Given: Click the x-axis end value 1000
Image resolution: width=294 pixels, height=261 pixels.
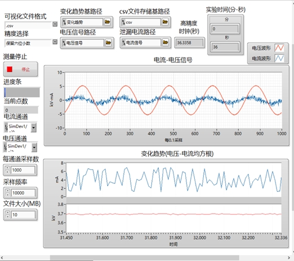Looking at the screenshot, I should coord(282,133).
